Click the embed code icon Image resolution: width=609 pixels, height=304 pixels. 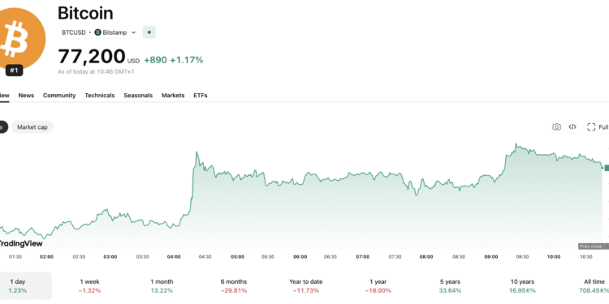(x=572, y=126)
